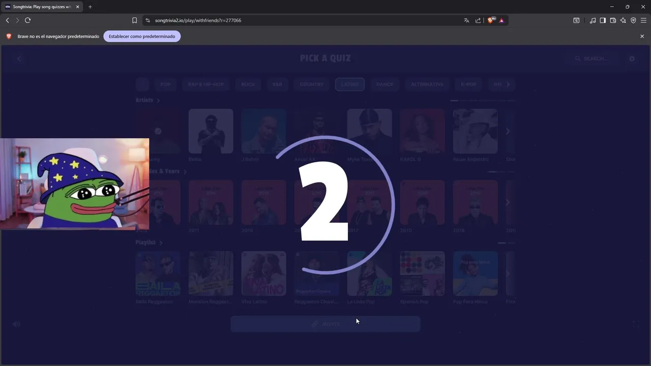The width and height of the screenshot is (651, 366).
Task: Show next playlists with the row arrow
Action: pos(508,273)
